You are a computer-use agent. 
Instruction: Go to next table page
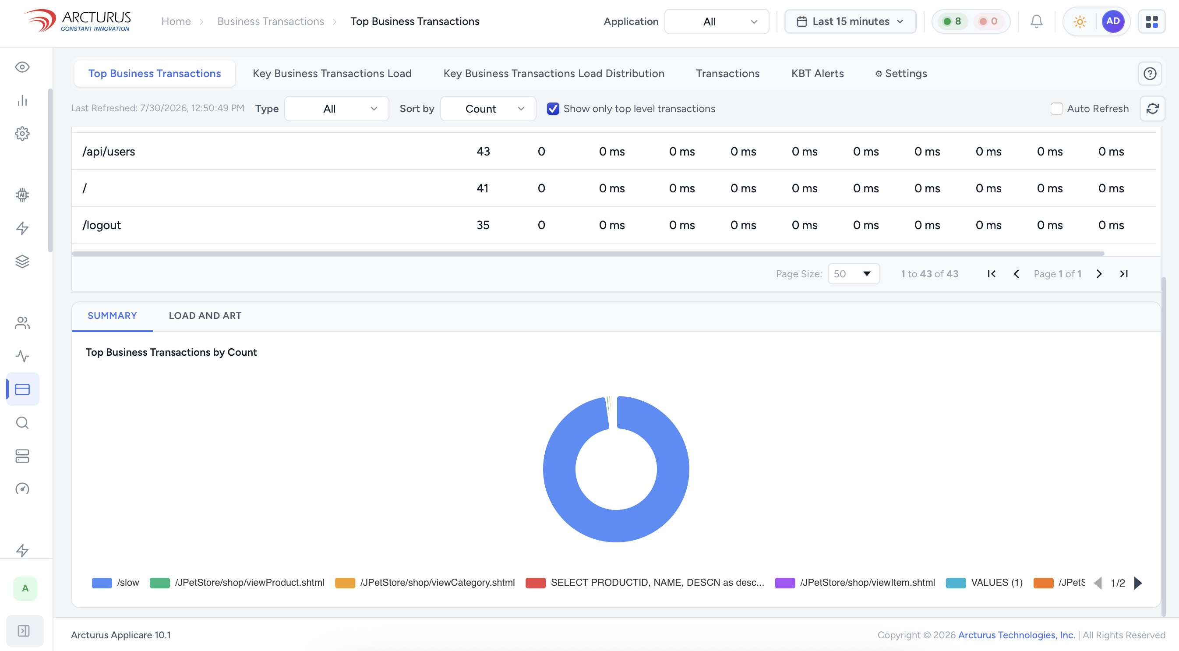[x=1099, y=274]
